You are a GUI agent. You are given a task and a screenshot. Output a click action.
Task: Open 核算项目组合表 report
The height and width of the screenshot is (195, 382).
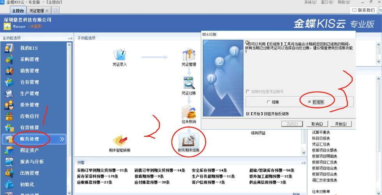pos(324,168)
